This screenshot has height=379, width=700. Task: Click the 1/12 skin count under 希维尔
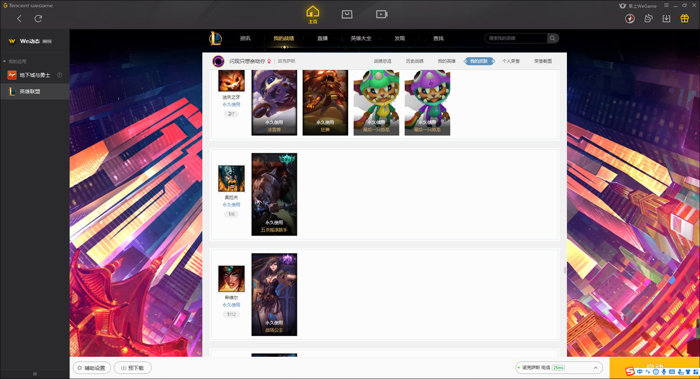231,314
